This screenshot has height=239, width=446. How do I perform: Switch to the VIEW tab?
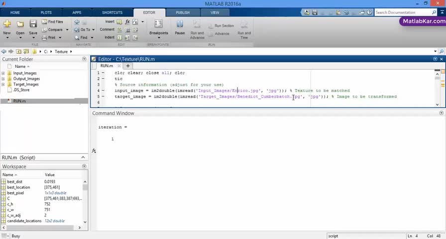point(215,12)
